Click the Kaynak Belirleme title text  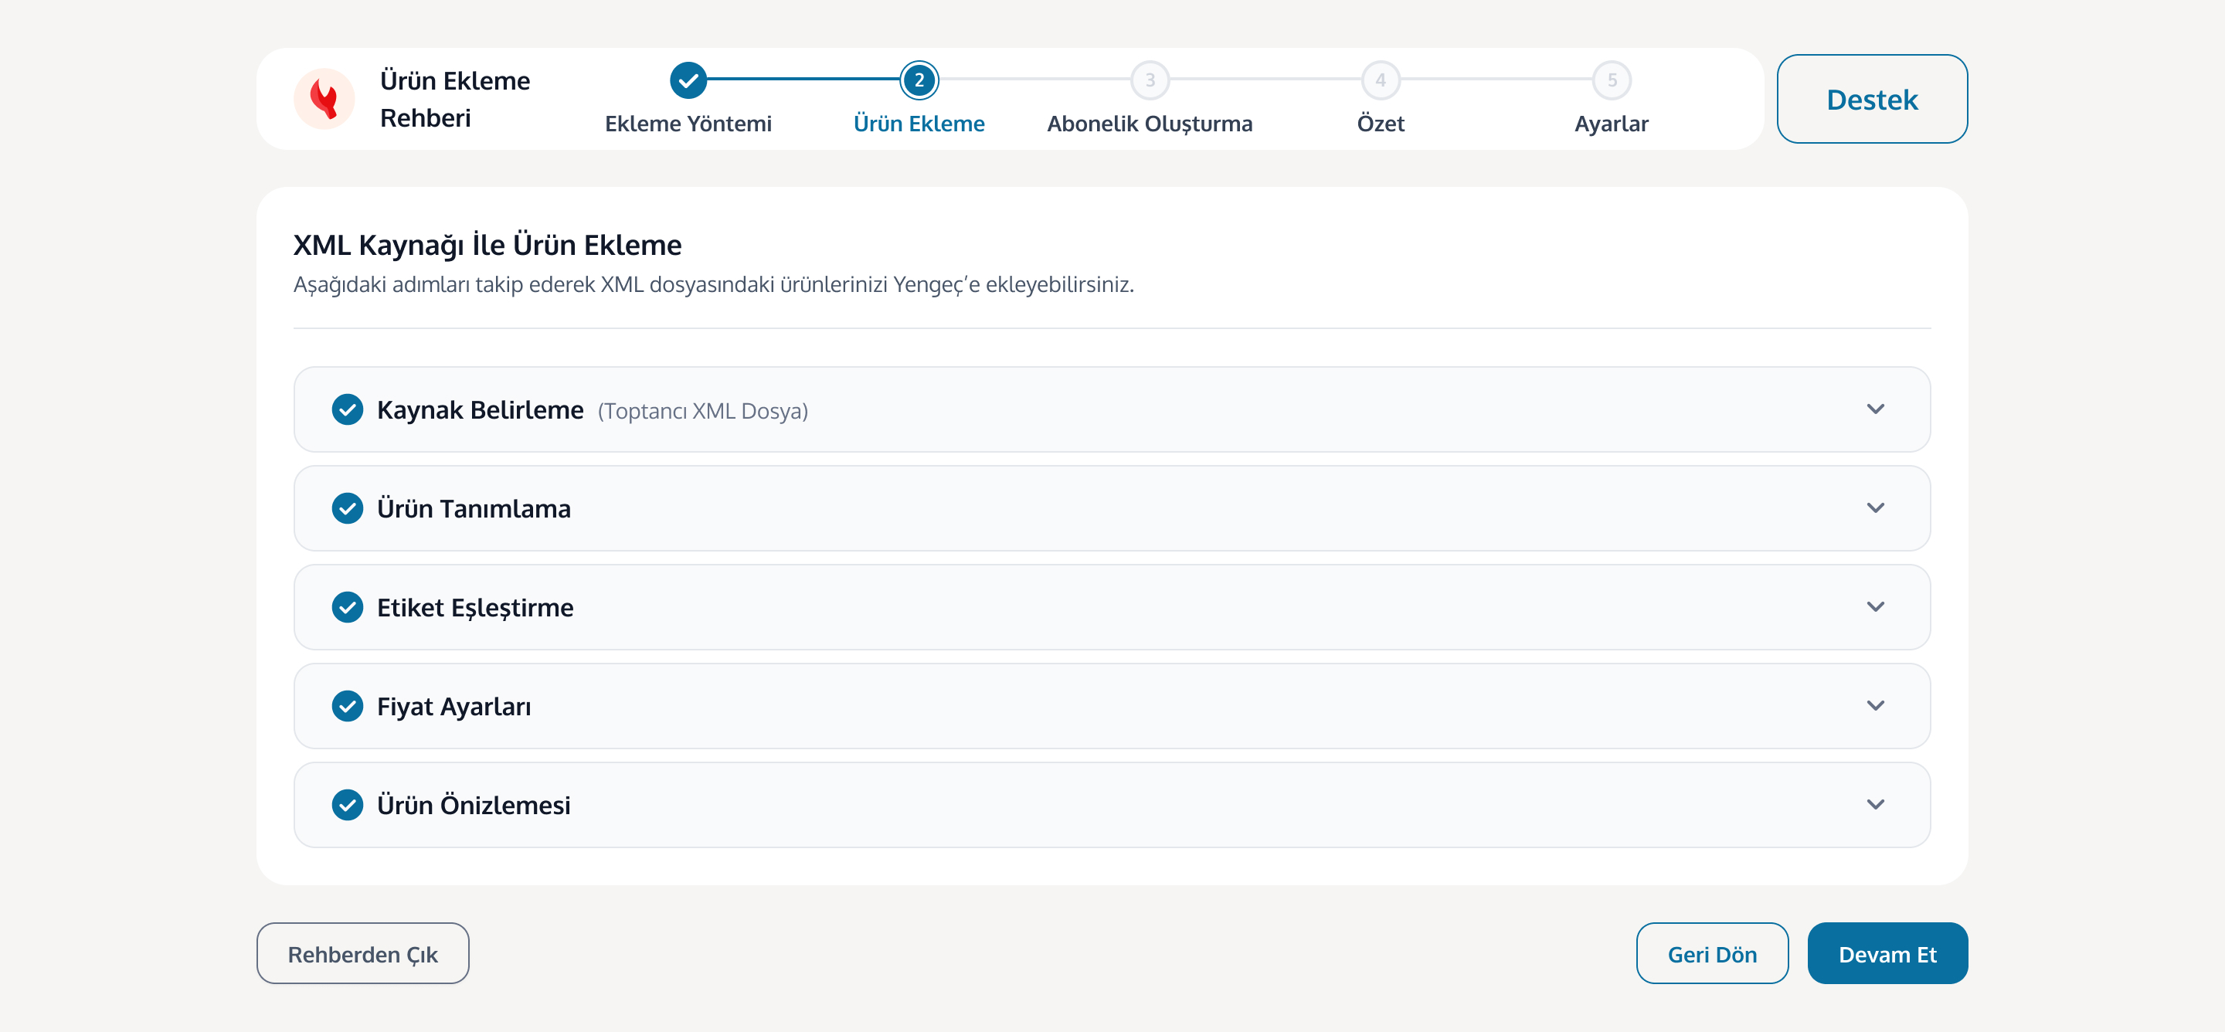pos(481,409)
